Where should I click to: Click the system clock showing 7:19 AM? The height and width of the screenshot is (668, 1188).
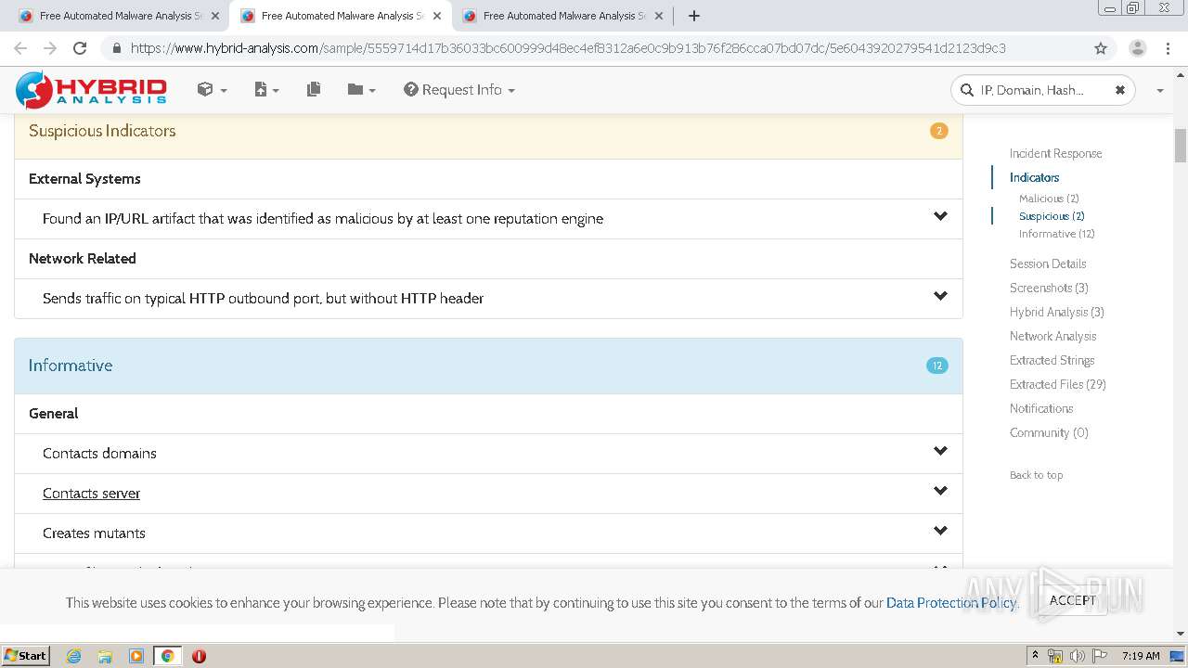pyautogui.click(x=1141, y=656)
